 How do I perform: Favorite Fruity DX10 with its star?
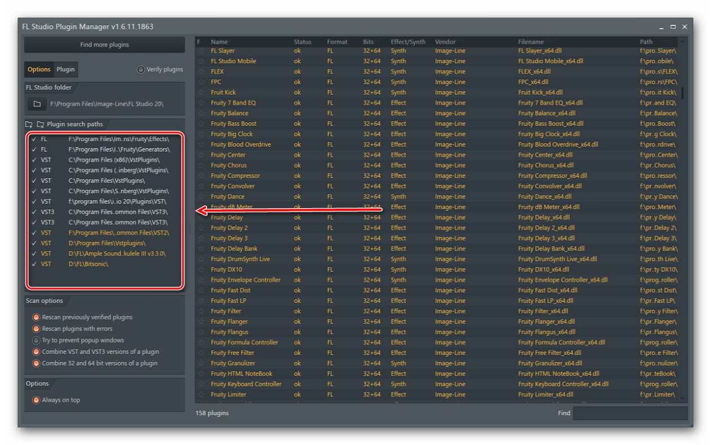pyautogui.click(x=201, y=270)
